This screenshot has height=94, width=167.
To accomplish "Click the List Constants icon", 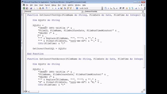I will point(108,8).
